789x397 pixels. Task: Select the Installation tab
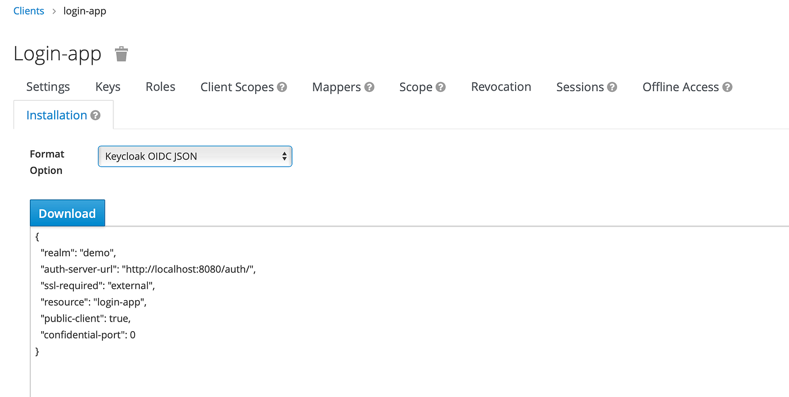(57, 115)
